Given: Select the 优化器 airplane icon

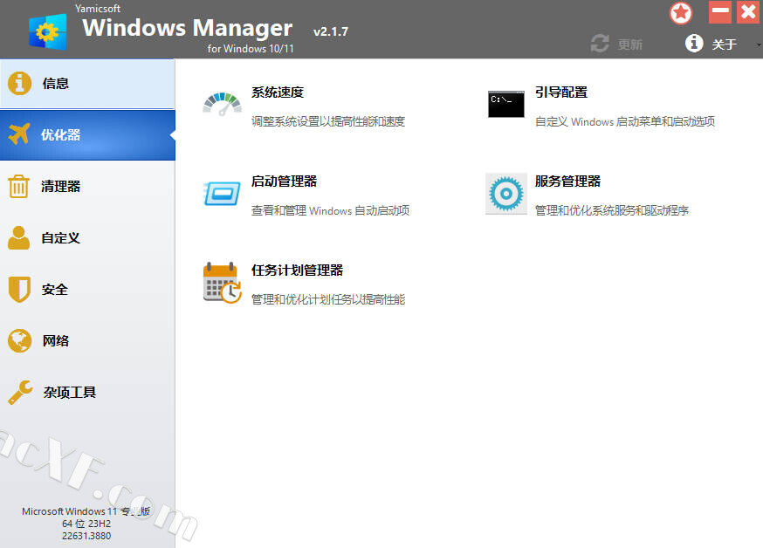Looking at the screenshot, I should [19, 134].
